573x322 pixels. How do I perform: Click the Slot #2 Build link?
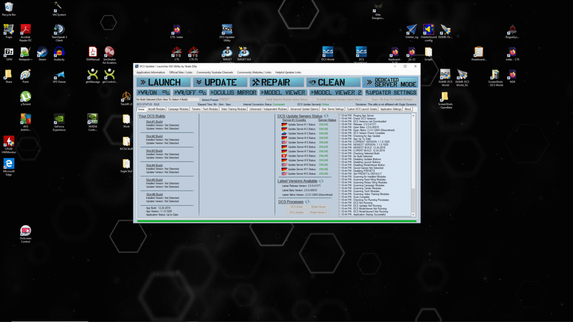click(154, 136)
